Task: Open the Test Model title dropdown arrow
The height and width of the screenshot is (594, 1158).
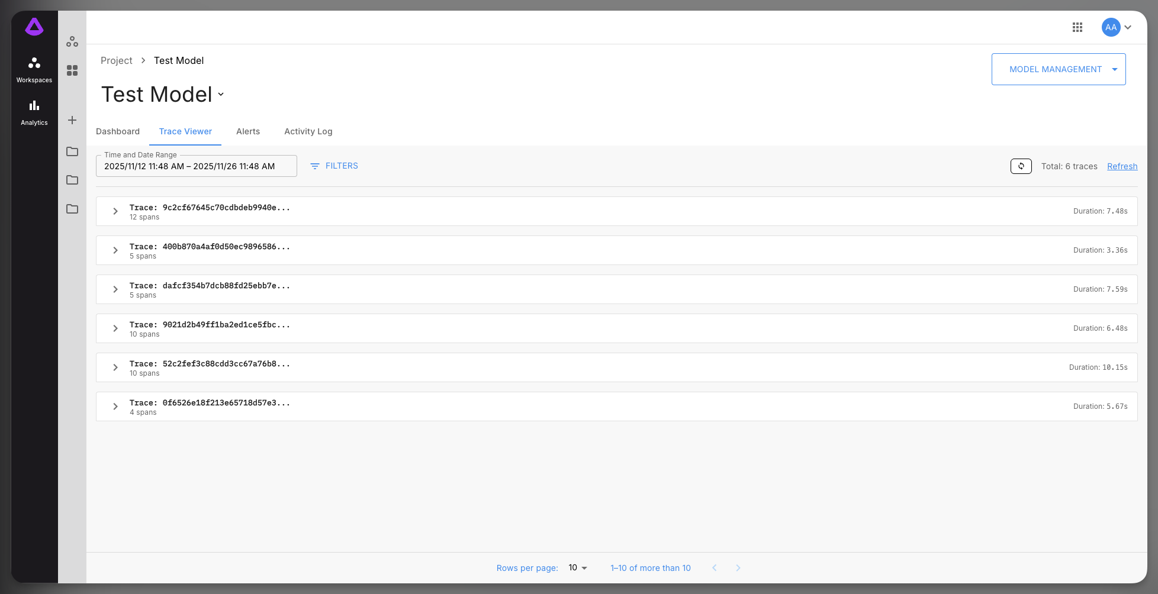Action: pos(221,95)
